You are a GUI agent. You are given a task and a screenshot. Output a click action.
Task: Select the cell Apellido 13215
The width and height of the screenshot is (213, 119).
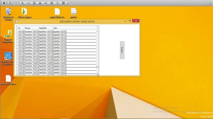pyautogui.click(x=46, y=47)
